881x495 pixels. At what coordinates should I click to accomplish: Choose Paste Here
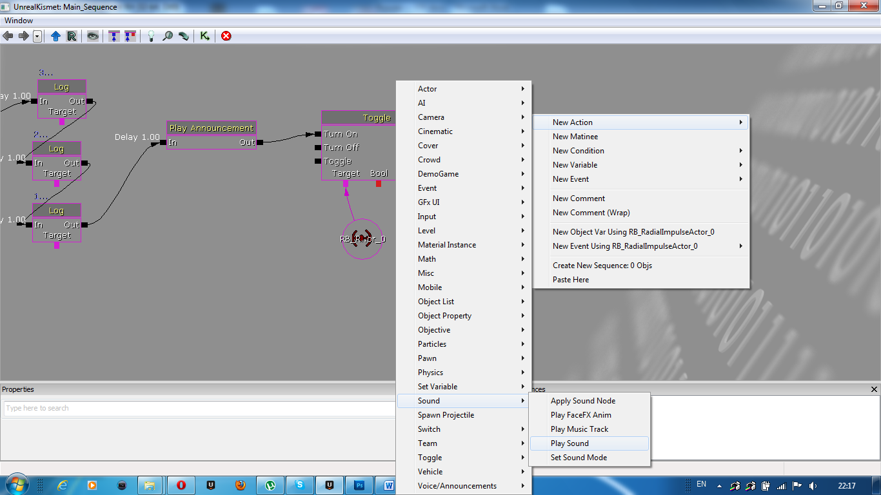tap(640, 280)
